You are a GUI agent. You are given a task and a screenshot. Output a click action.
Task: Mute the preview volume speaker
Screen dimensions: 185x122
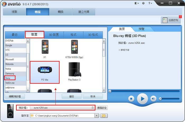(153, 99)
